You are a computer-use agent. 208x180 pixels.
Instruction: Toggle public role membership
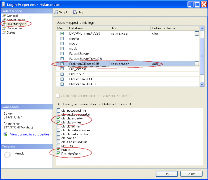(58, 150)
